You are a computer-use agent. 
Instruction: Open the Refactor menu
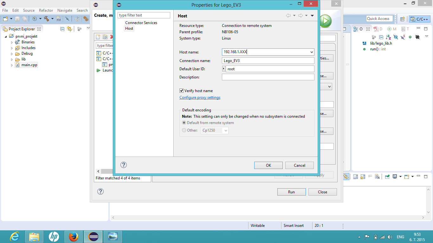(x=46, y=10)
